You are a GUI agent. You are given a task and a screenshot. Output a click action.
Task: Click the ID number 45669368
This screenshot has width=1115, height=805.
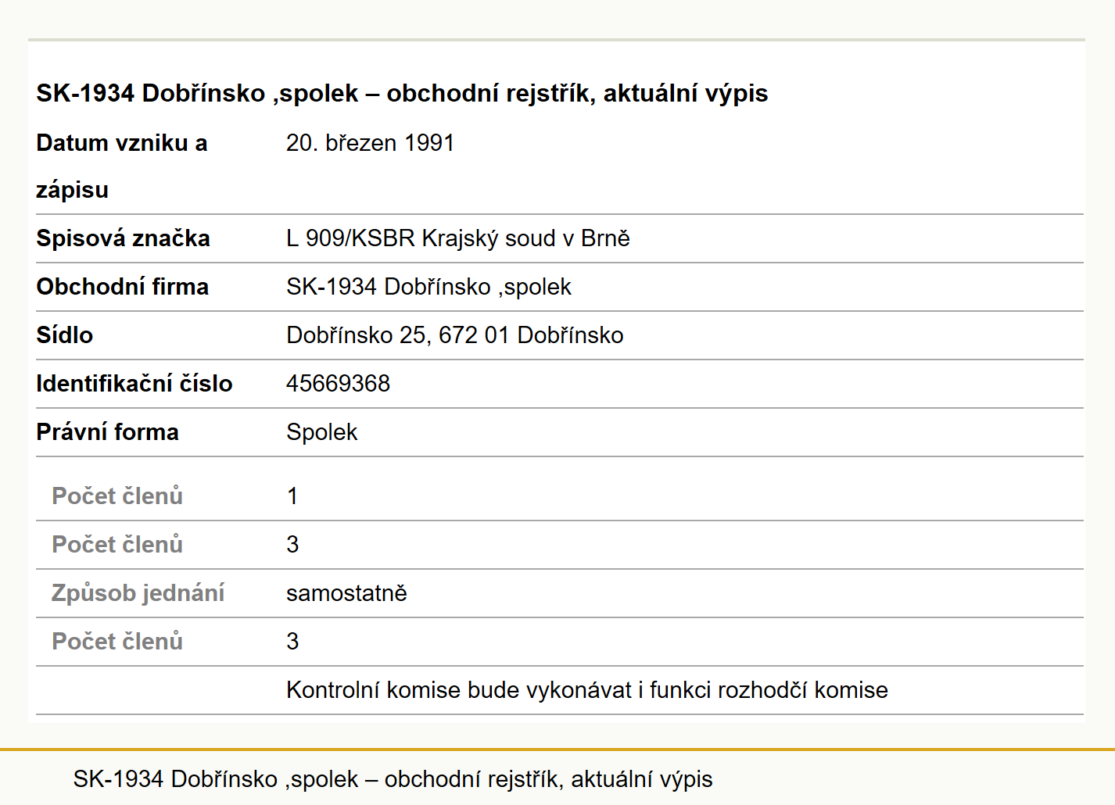point(338,384)
